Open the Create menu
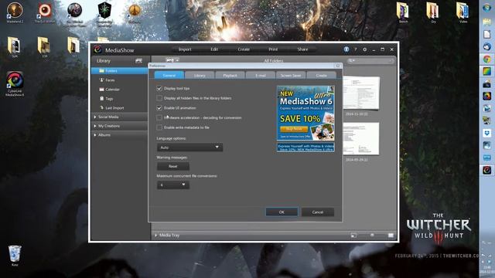The height and width of the screenshot is (278, 495). pos(244,49)
